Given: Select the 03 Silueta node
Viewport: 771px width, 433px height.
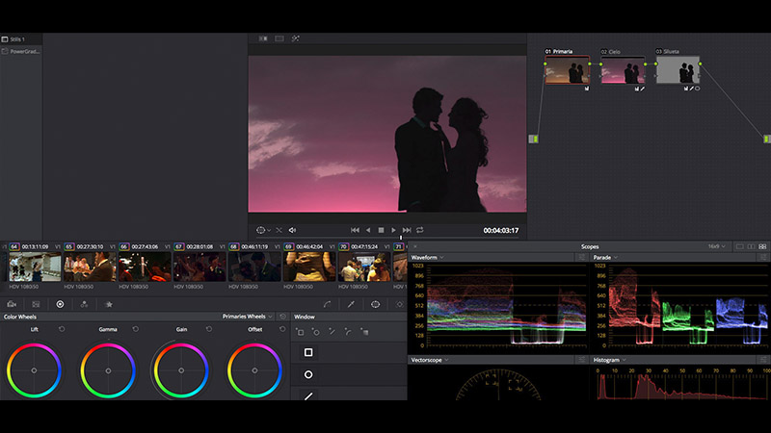Looking at the screenshot, I should tap(678, 69).
